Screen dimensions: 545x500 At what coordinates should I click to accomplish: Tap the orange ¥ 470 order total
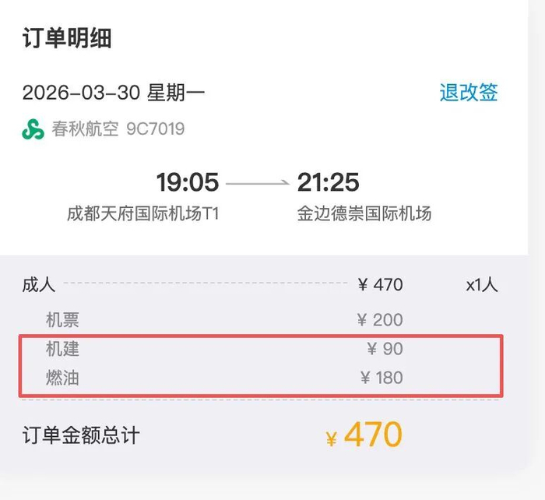pos(364,435)
